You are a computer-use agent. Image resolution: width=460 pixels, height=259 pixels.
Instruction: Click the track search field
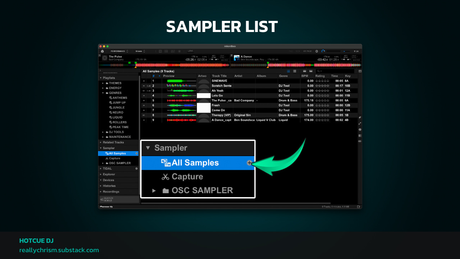pos(335,71)
